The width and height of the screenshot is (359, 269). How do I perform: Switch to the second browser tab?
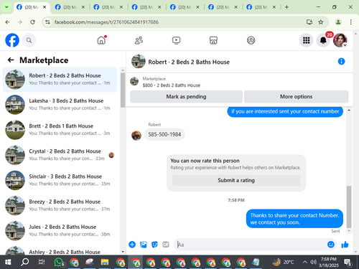point(70,7)
